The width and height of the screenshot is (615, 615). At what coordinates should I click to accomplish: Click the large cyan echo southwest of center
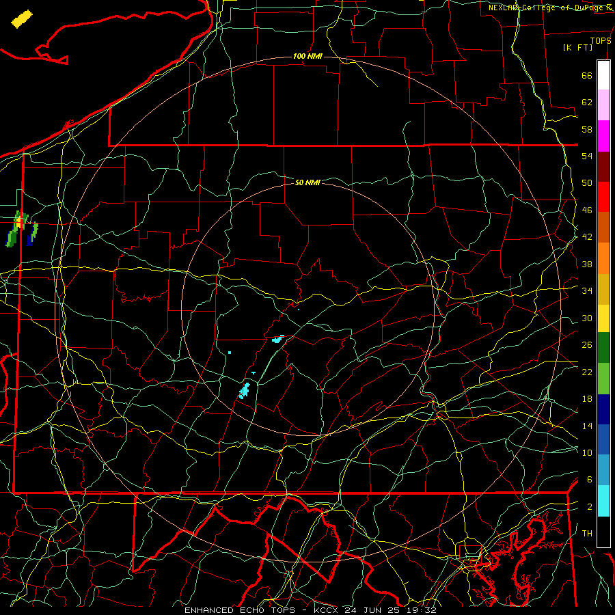pyautogui.click(x=245, y=391)
